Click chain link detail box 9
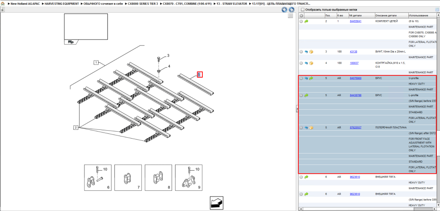440x211 pixels. point(189,178)
